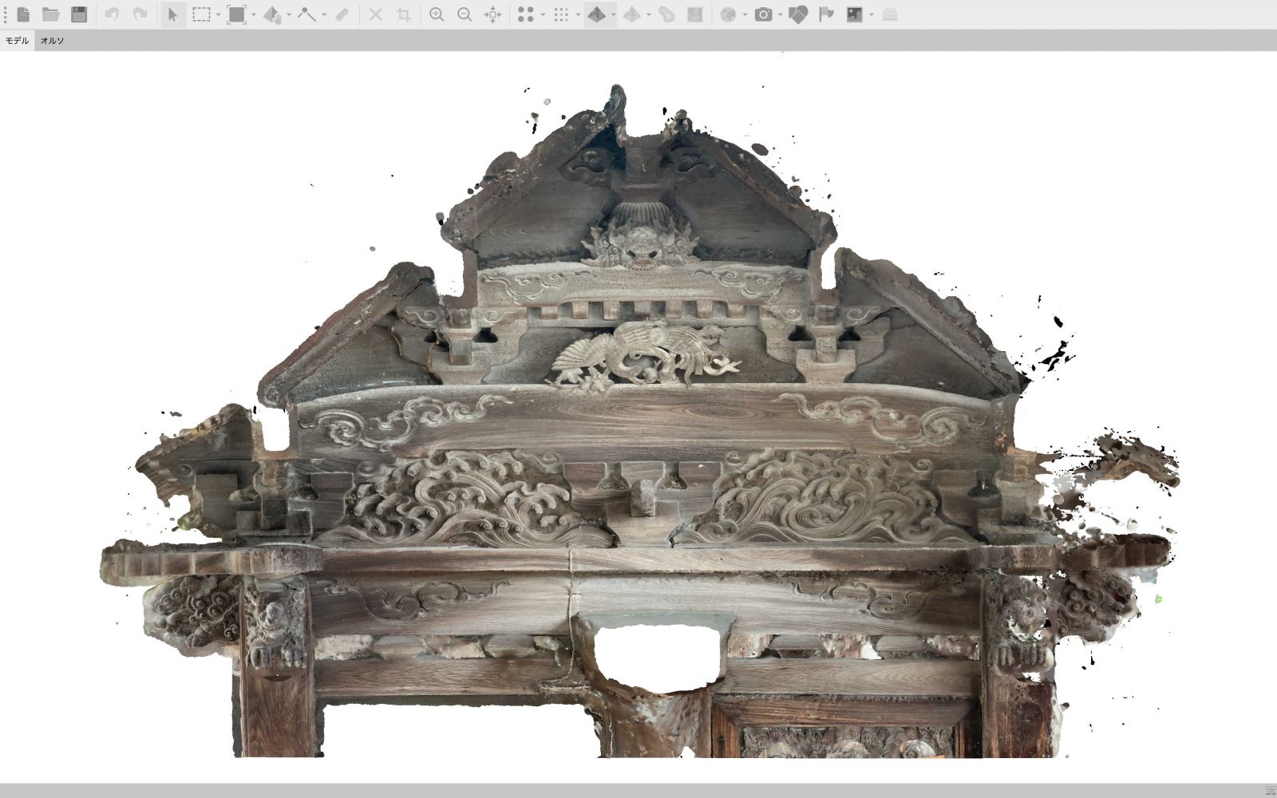Crop selection with the crop icon
The height and width of the screenshot is (798, 1277).
click(x=404, y=14)
